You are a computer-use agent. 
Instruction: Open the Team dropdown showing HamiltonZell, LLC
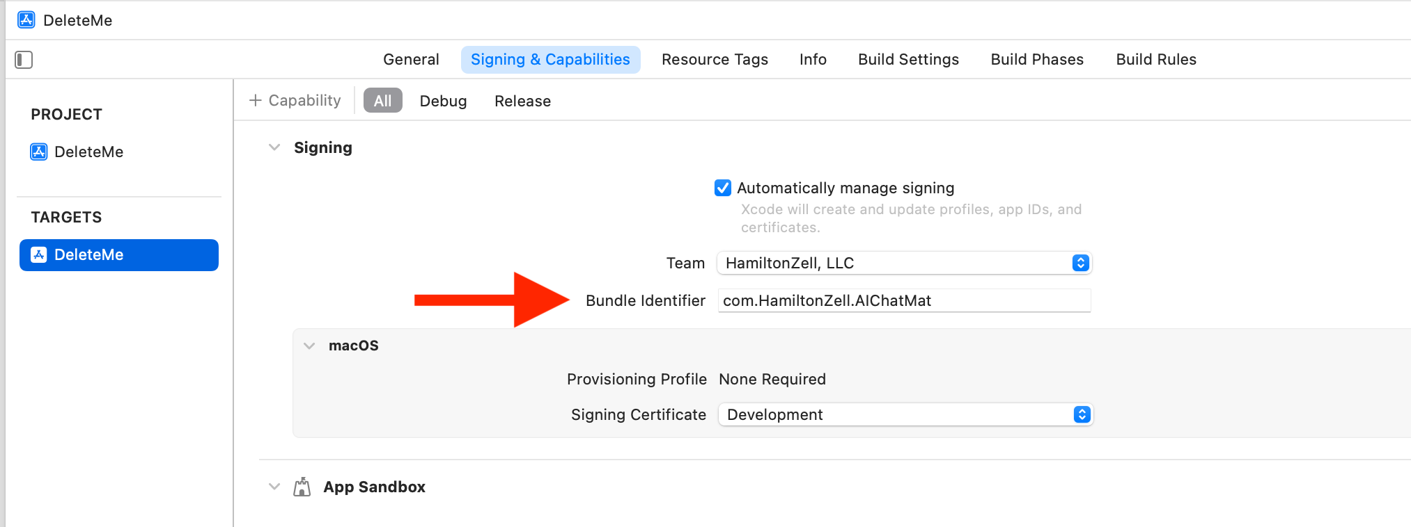pos(904,263)
